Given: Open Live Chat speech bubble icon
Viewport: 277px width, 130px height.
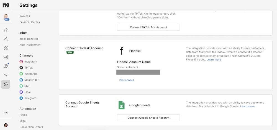Looking at the screenshot, I should pyautogui.click(x=6, y=66).
